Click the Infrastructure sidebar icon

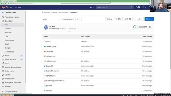pyautogui.click(x=3, y=79)
